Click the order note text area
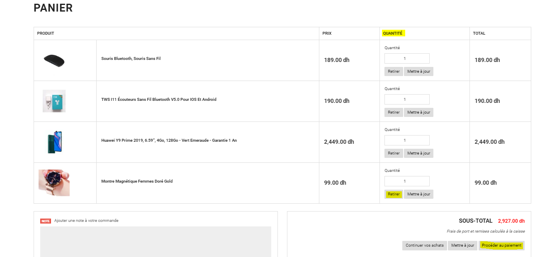The image size is (552, 257). click(x=156, y=241)
